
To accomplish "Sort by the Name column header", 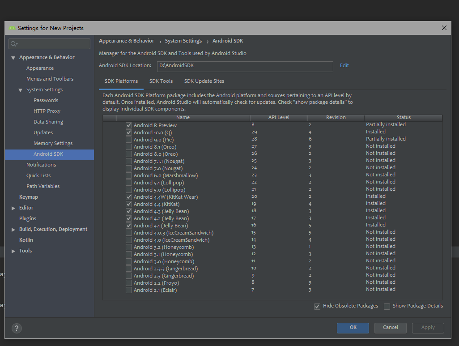I will click(x=183, y=117).
